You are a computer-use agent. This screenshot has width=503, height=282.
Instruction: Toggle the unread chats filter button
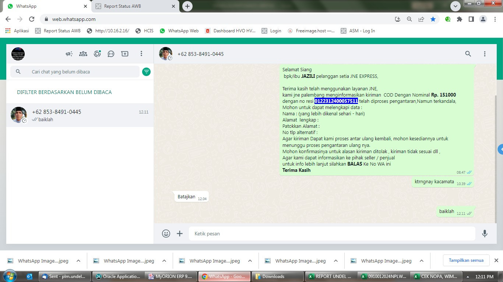pyautogui.click(x=147, y=72)
